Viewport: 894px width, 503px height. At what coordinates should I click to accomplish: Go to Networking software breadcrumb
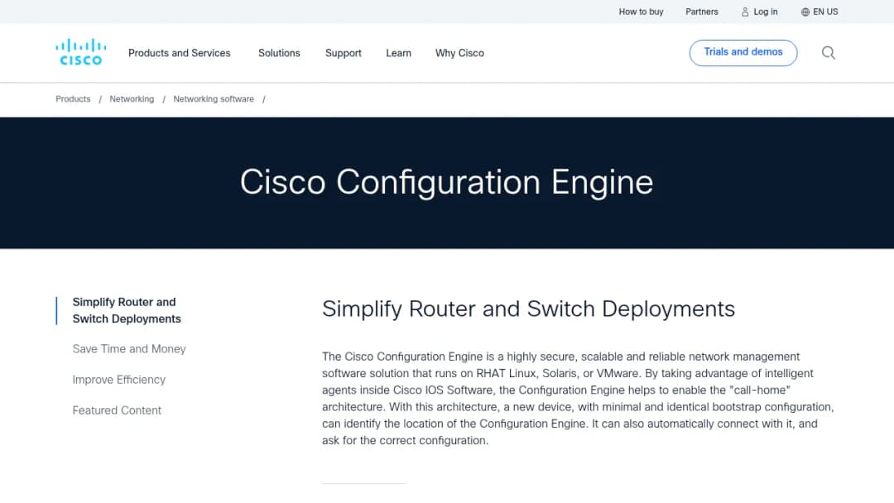[214, 99]
